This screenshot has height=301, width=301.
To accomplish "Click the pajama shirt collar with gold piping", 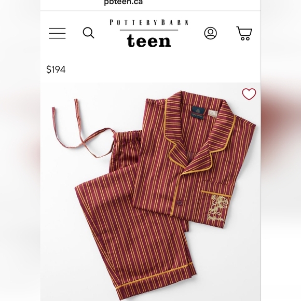I will coord(200,134).
